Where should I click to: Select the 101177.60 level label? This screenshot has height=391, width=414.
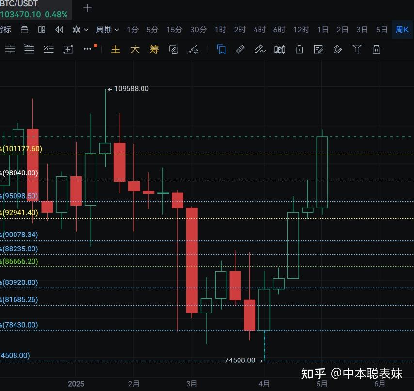click(x=21, y=149)
